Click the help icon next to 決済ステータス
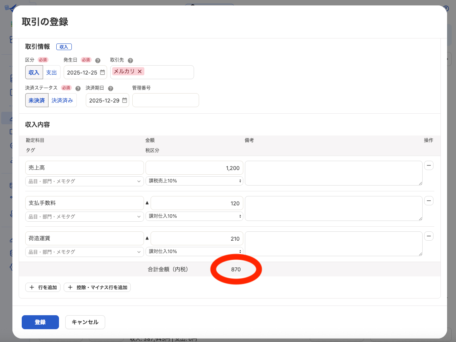 [78, 88]
